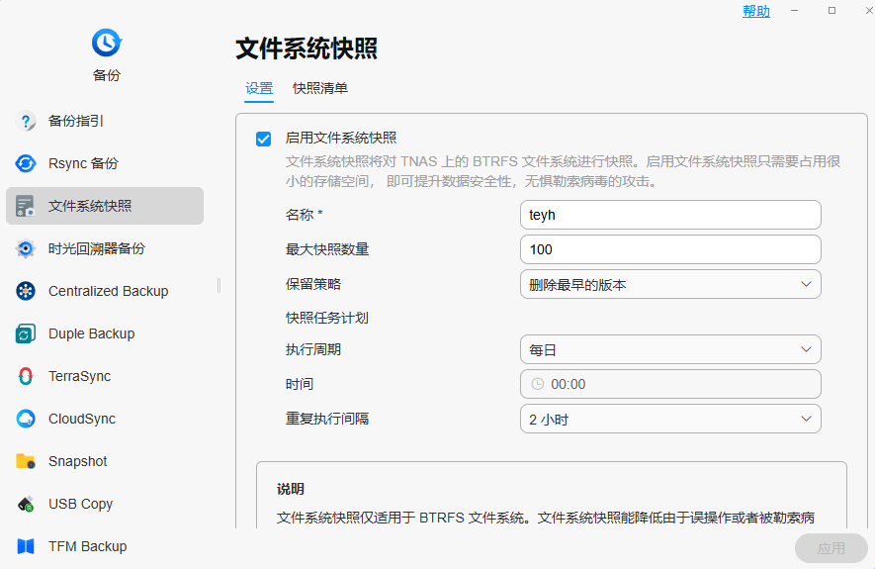Click the Snapshot folder icon
The height and width of the screenshot is (569, 875).
click(x=26, y=462)
